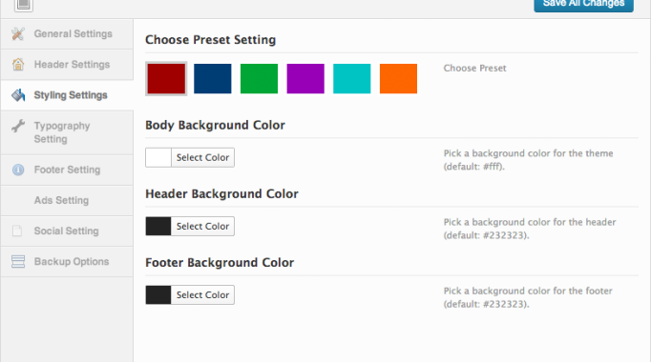Click the Footer Setting info icon
Viewport: 651px width, 362px height.
click(x=18, y=170)
